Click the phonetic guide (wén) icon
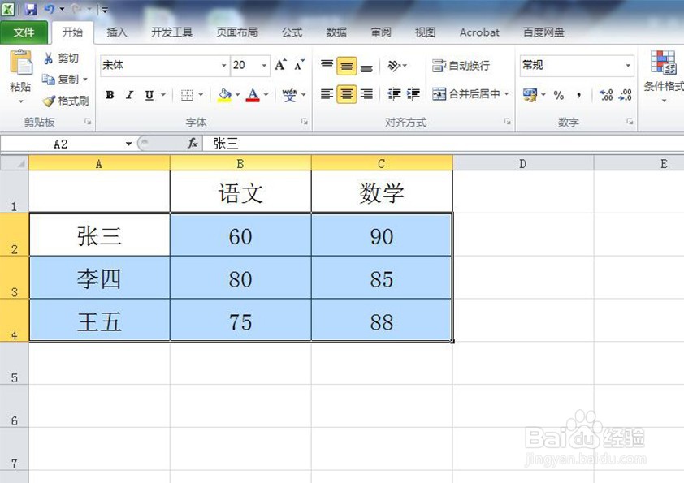This screenshot has width=684, height=483. (x=289, y=95)
